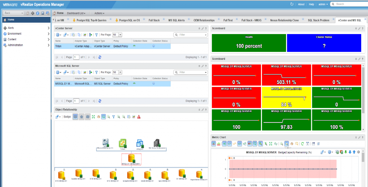The height and width of the screenshot is (187, 368).
Task: Toggle the Y-axis button in the Metric Chart toolbar
Action: (224, 144)
